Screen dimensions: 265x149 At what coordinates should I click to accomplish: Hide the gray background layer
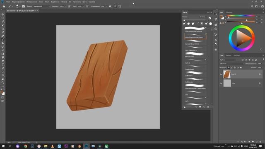coord(221,83)
